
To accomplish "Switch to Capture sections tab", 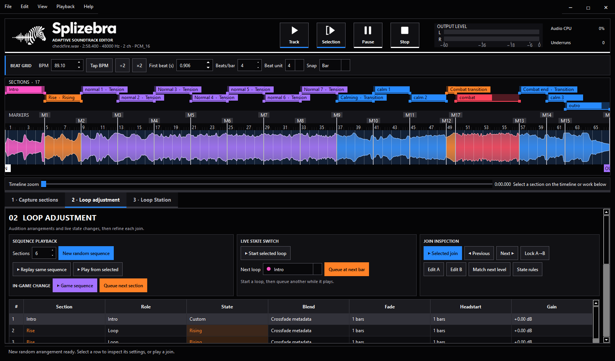I will [x=35, y=200].
